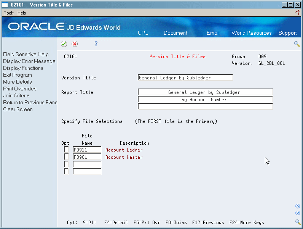This screenshot has height=229, width=303.
Task: Open the Help menu
Action: (x=22, y=13)
